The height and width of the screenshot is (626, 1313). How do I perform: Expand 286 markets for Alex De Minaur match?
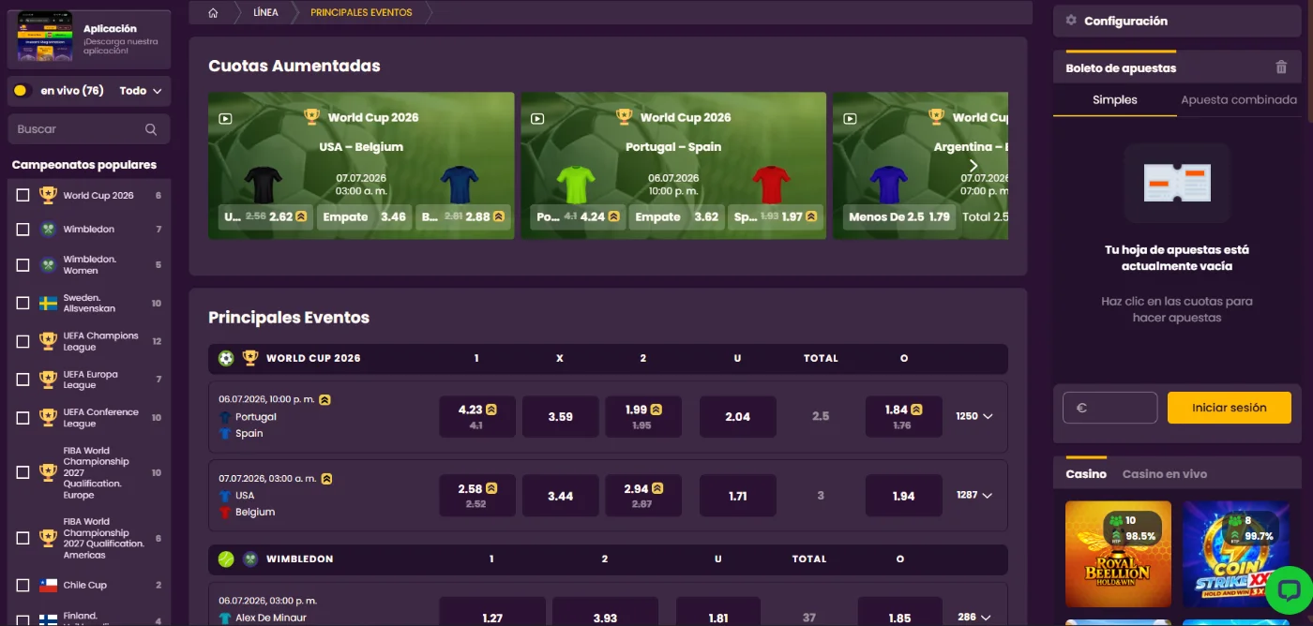(973, 618)
